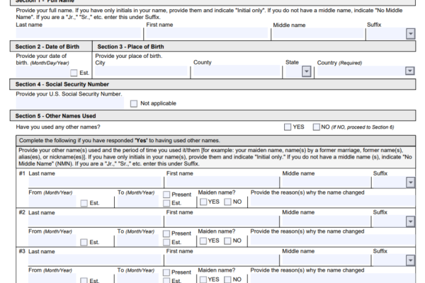Click the First name field for entry #3
The image size is (425, 283).
[x=222, y=260]
